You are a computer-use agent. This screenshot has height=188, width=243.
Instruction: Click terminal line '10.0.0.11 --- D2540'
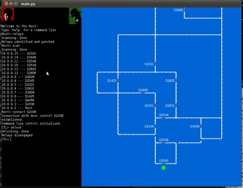click(x=19, y=61)
